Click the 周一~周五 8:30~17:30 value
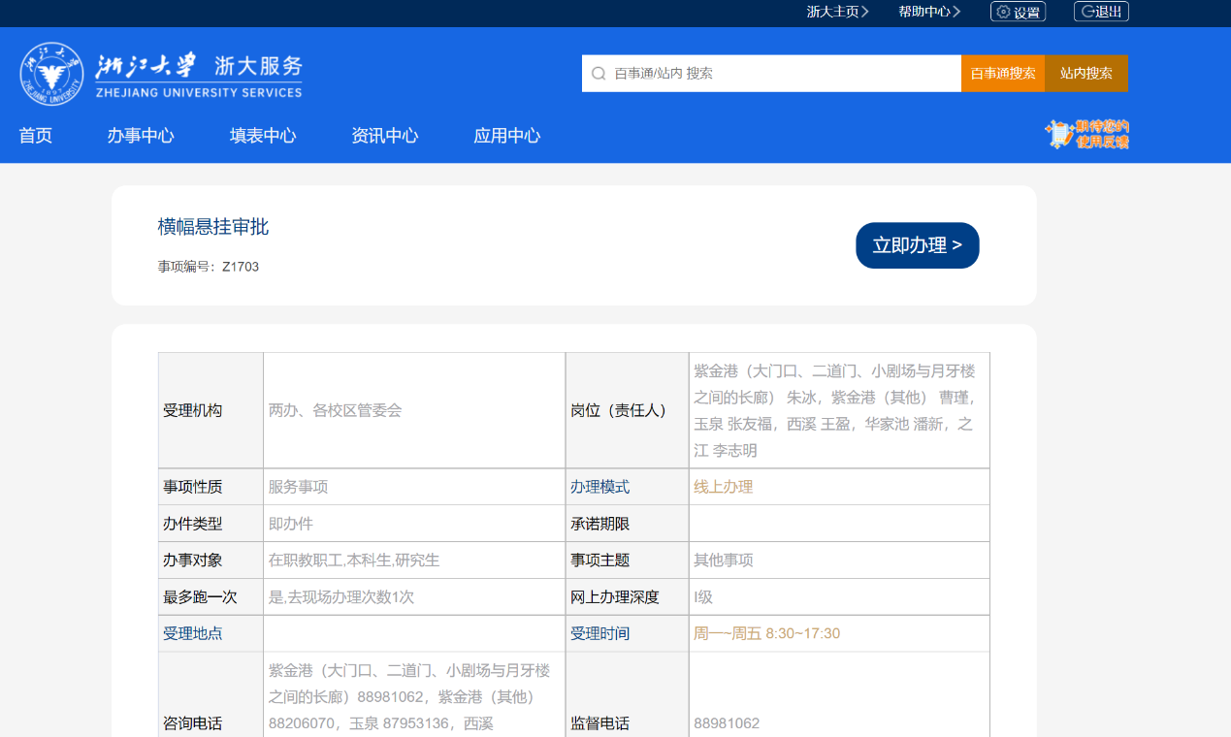The height and width of the screenshot is (737, 1231). pyautogui.click(x=766, y=633)
